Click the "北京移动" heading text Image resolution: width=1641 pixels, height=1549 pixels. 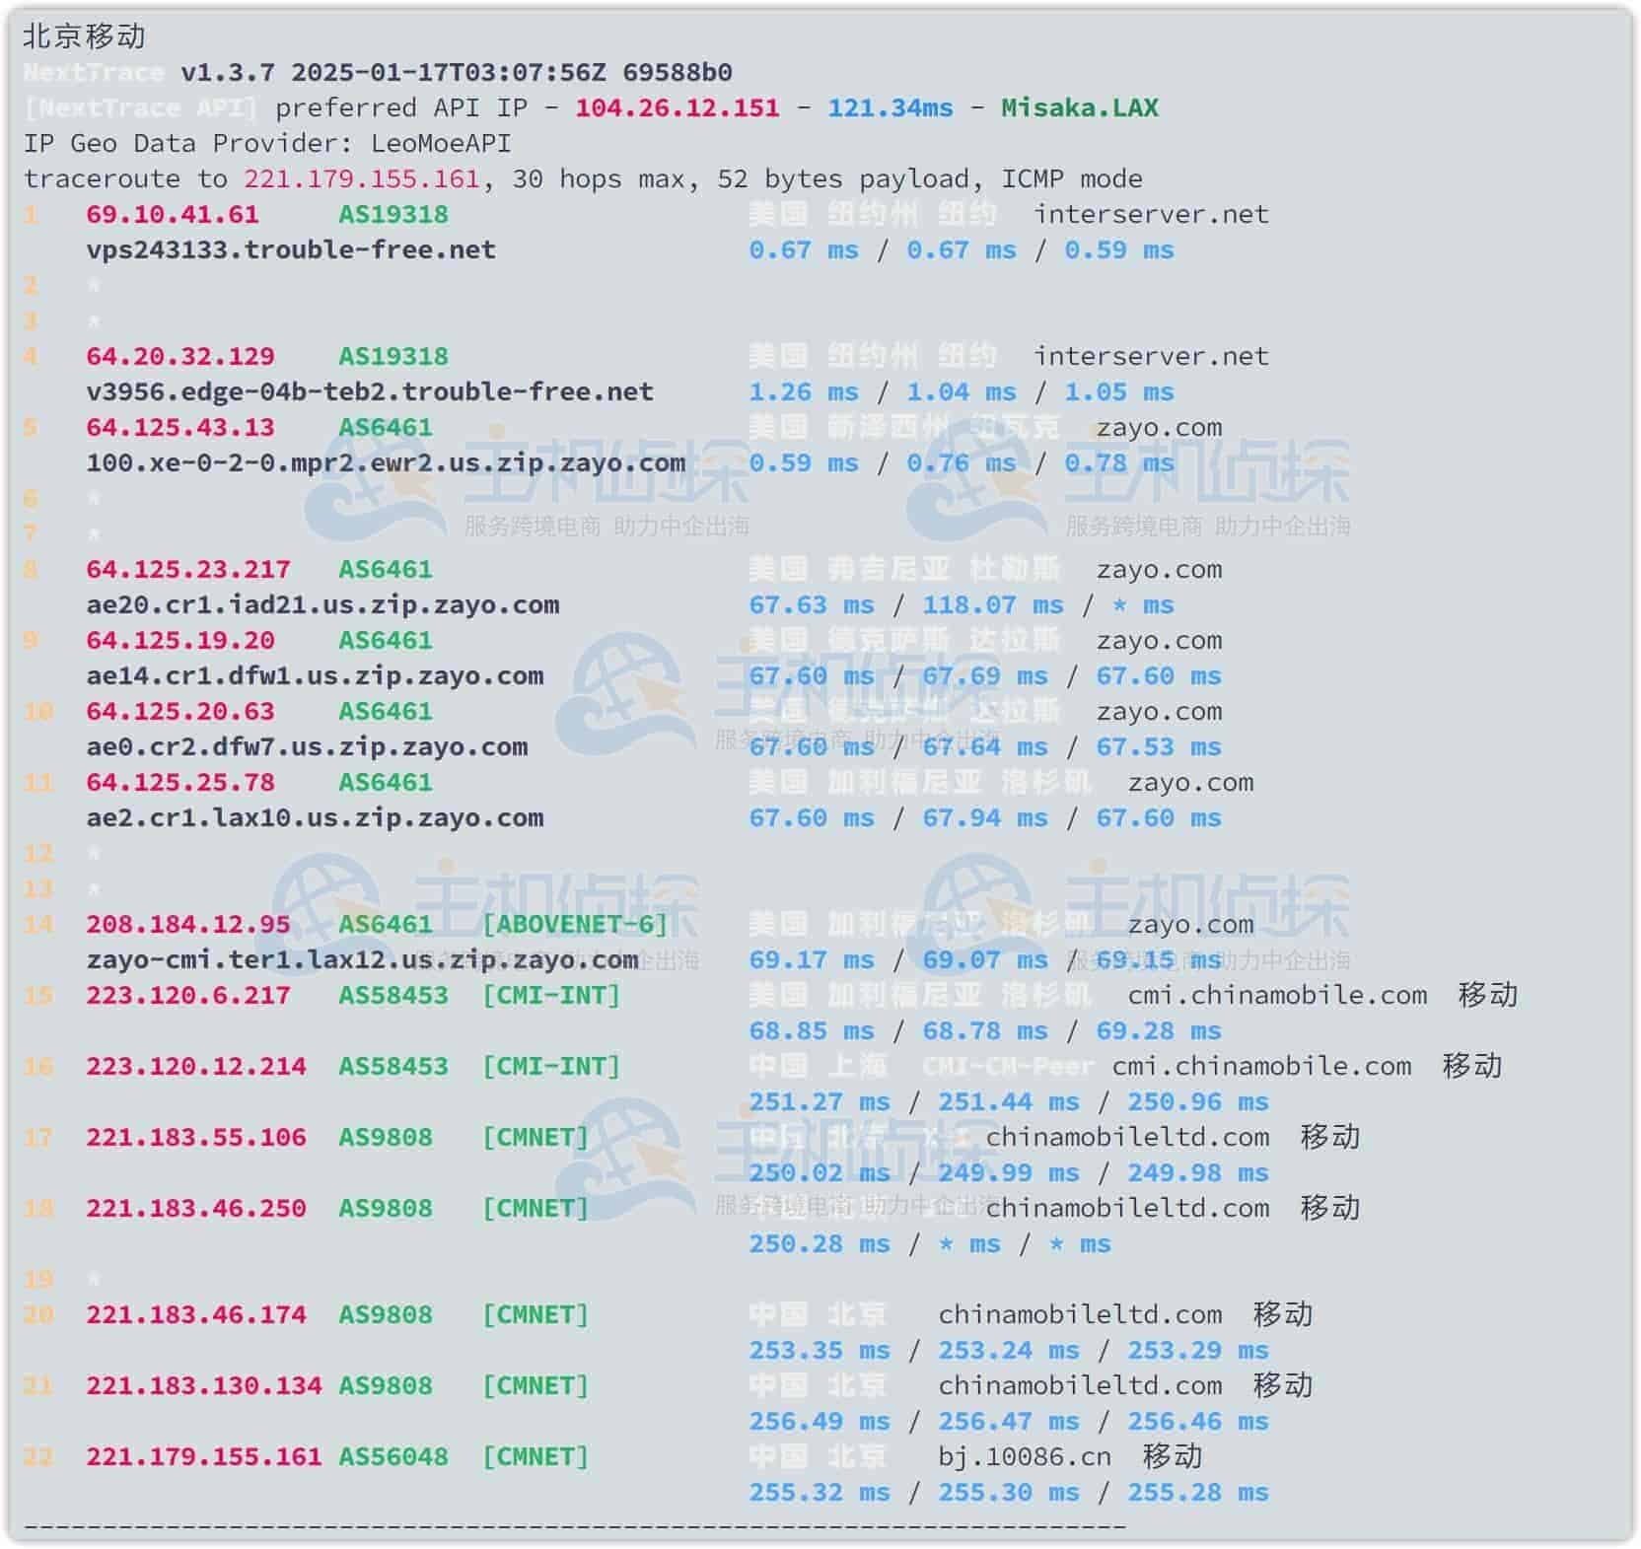pos(84,36)
